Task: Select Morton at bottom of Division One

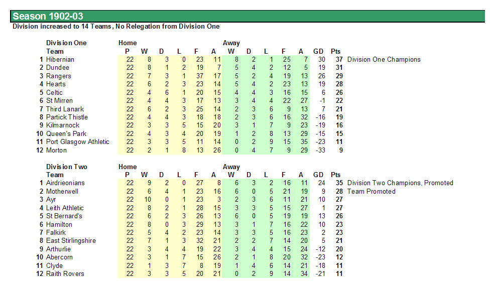Action: (56, 150)
